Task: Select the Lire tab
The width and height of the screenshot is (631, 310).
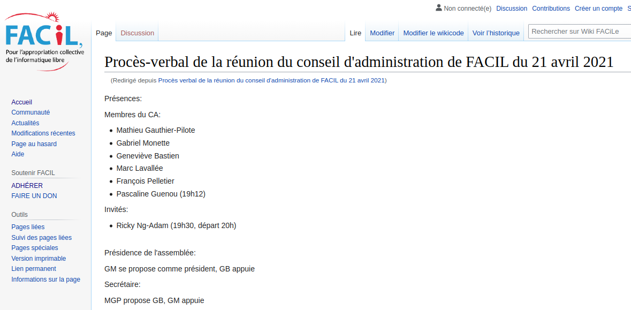Action: (355, 33)
